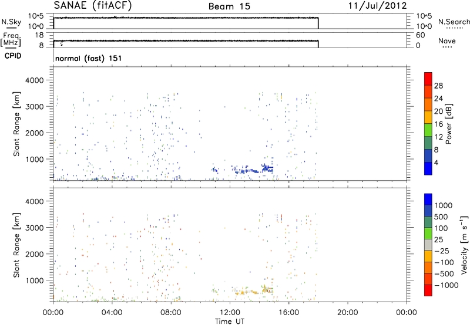Viewport: 470px width, 325px height.
Task: Click the 'normal (fast) 151' mode text
Action: pyautogui.click(x=89, y=58)
